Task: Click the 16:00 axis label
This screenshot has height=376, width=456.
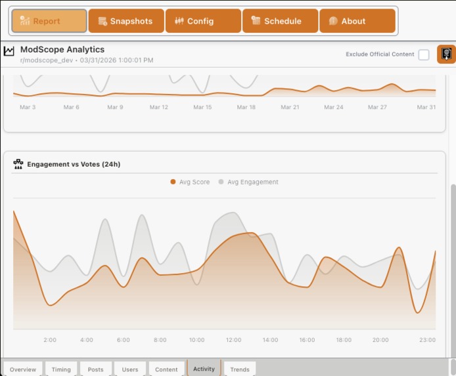Action: click(x=307, y=340)
